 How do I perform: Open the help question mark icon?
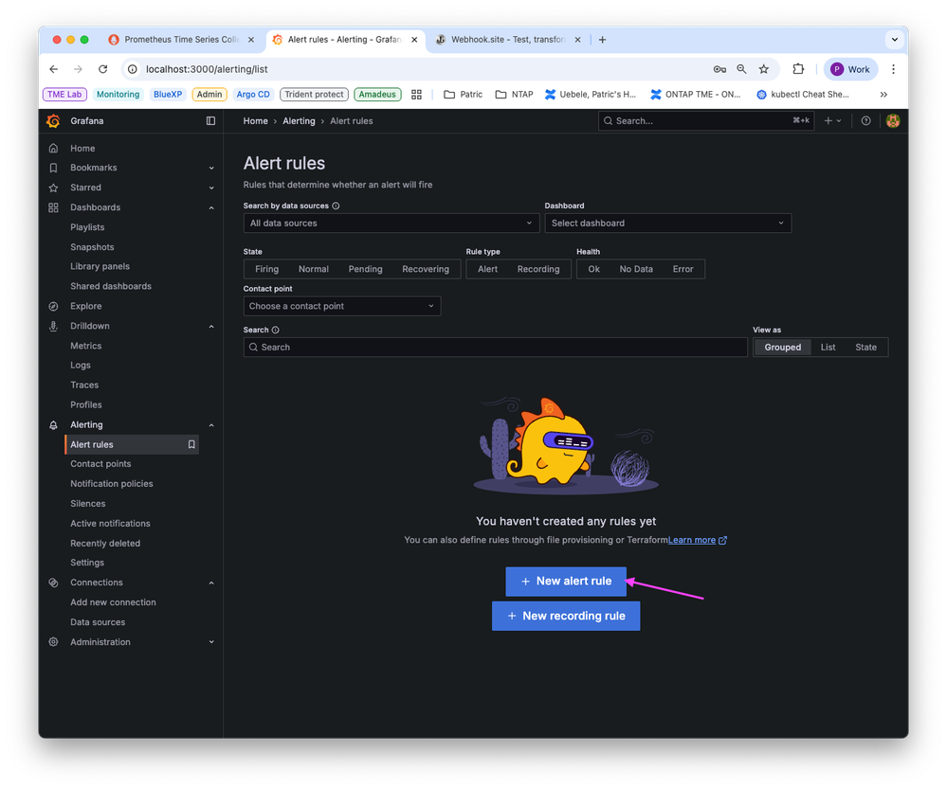(865, 121)
